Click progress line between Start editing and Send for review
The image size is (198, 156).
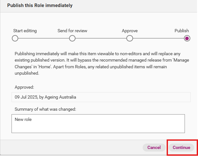tap(44, 38)
